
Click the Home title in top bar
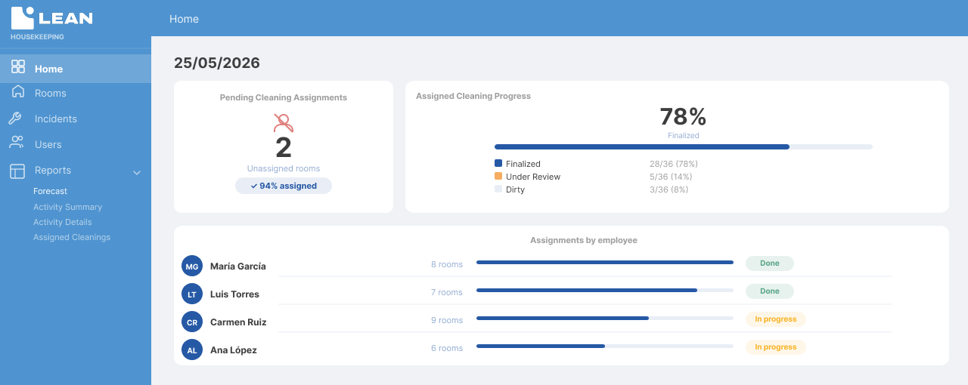click(x=184, y=19)
